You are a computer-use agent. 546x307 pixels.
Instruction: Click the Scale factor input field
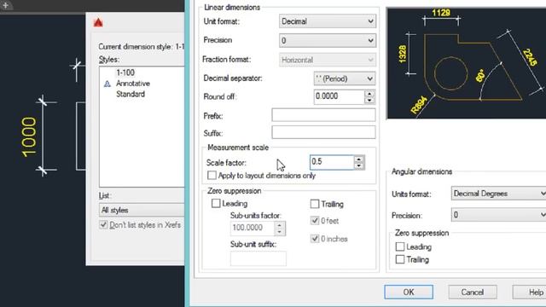click(332, 162)
